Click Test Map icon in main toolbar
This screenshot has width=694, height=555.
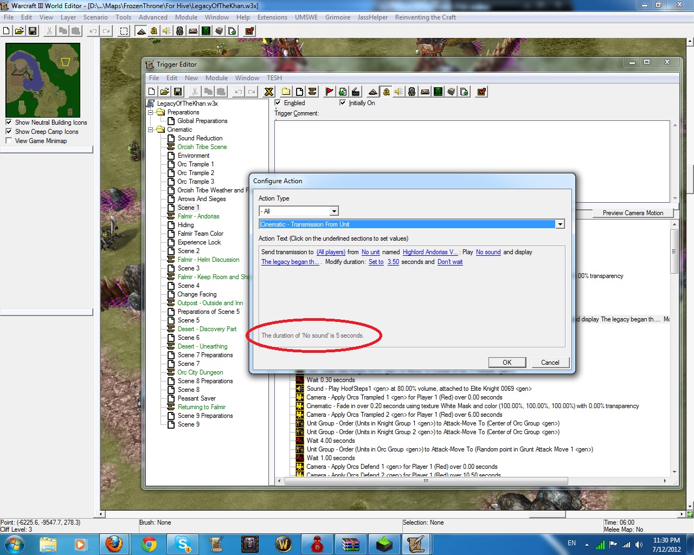249,31
